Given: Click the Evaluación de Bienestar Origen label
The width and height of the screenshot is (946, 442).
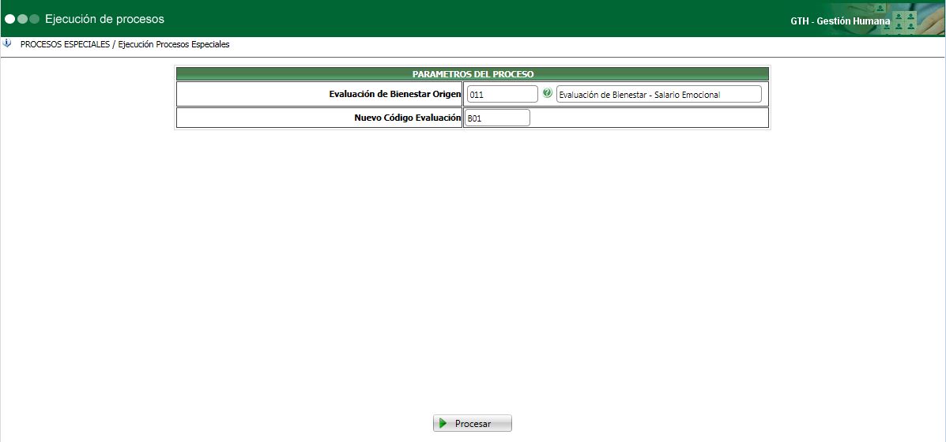Looking at the screenshot, I should tap(395, 94).
